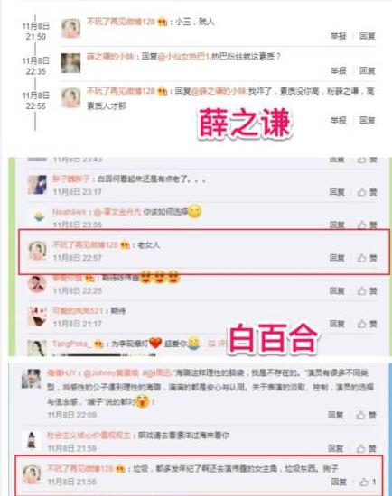Reply to the 22:55 comment
This screenshot has width=392, height=496.
coord(368,120)
